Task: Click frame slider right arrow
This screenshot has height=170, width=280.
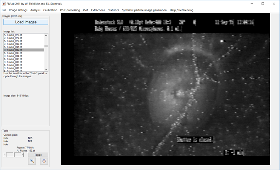Action: [22, 155]
